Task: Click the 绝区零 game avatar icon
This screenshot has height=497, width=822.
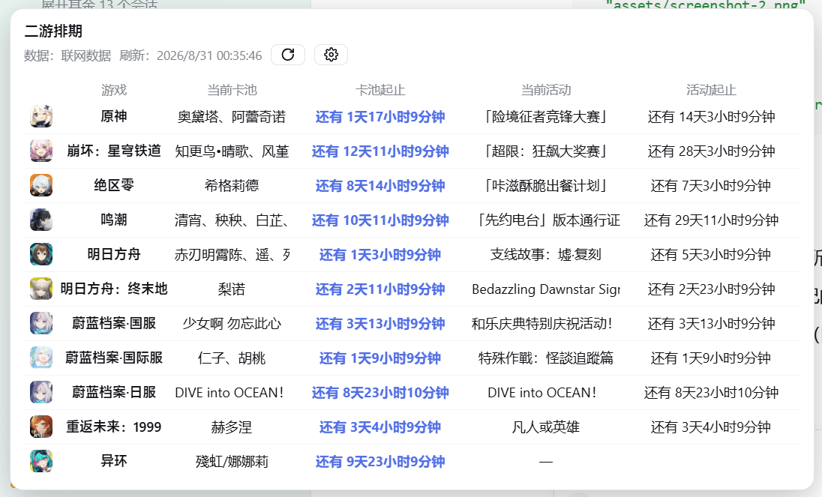Action: (x=41, y=185)
